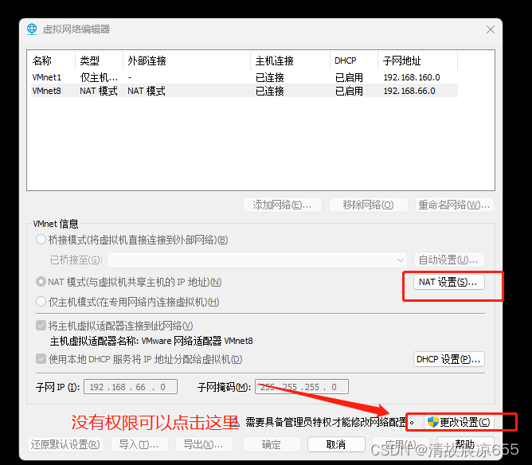Click 添加网络(E)... button

[x=282, y=205]
